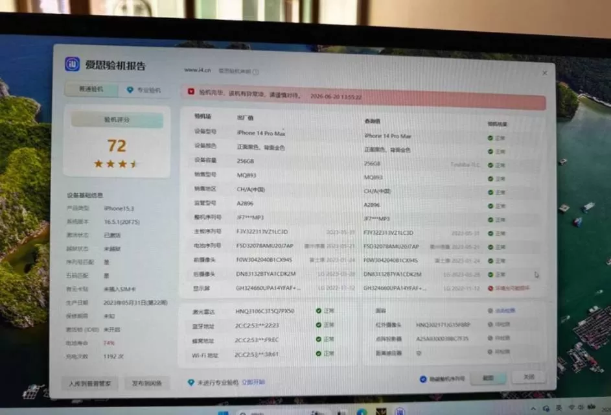Click the green status icon in 设备容量 row
Image resolution: width=611 pixels, height=415 pixels.
pos(490,165)
